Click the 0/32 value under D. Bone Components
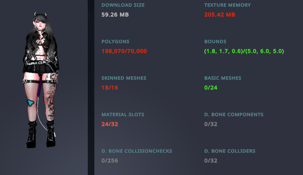Viewport: 303px width, 175px height. coord(211,124)
